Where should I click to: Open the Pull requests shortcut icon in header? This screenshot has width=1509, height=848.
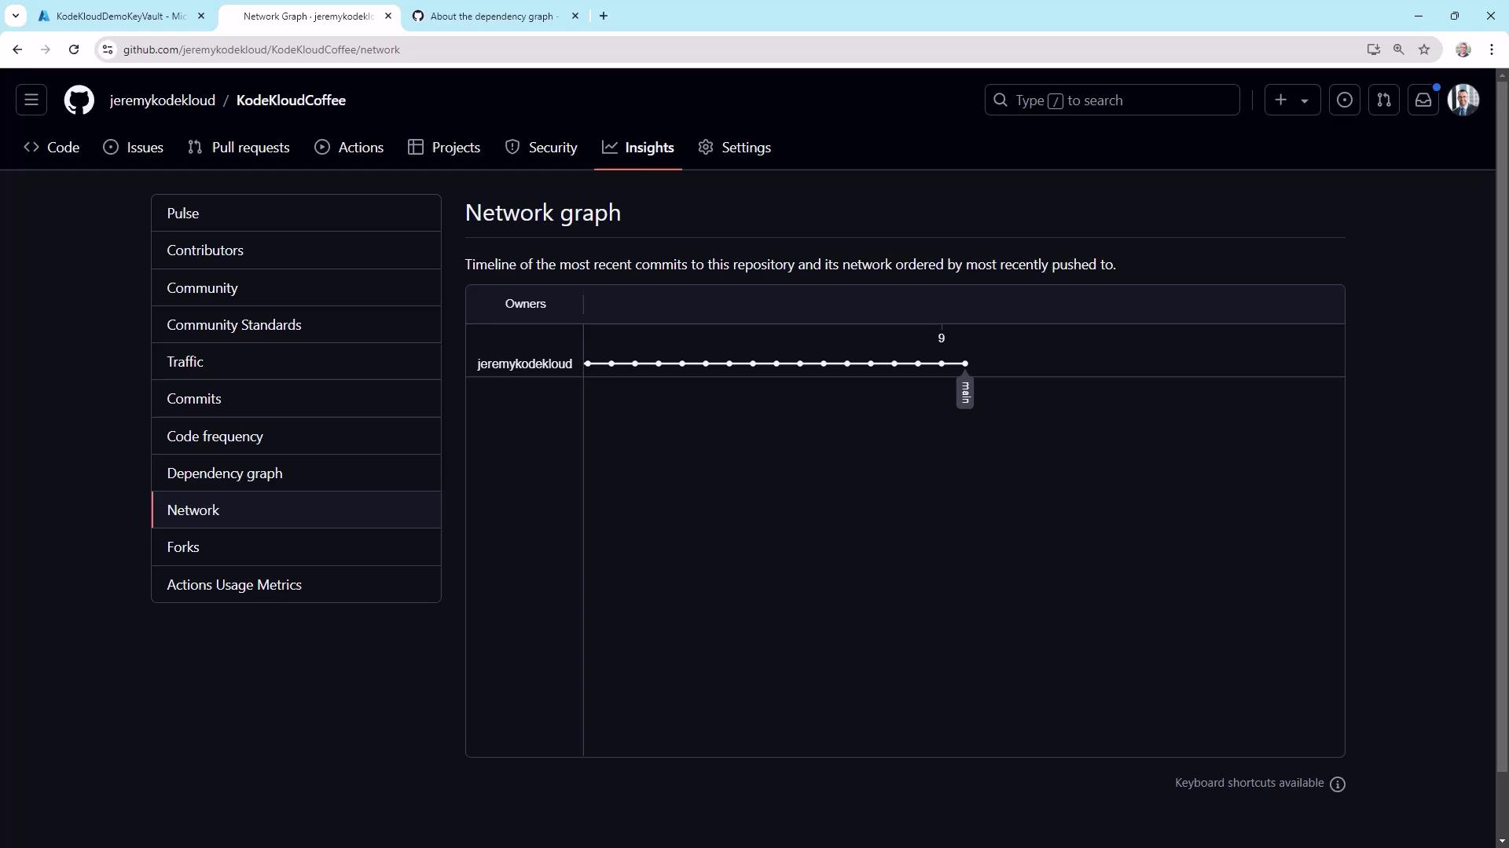[1383, 100]
